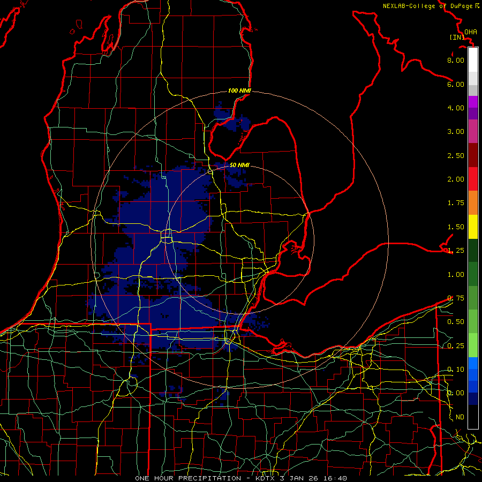The width and height of the screenshot is (482, 482).
Task: Select the 1.75 legend value
Action: pyautogui.click(x=456, y=202)
